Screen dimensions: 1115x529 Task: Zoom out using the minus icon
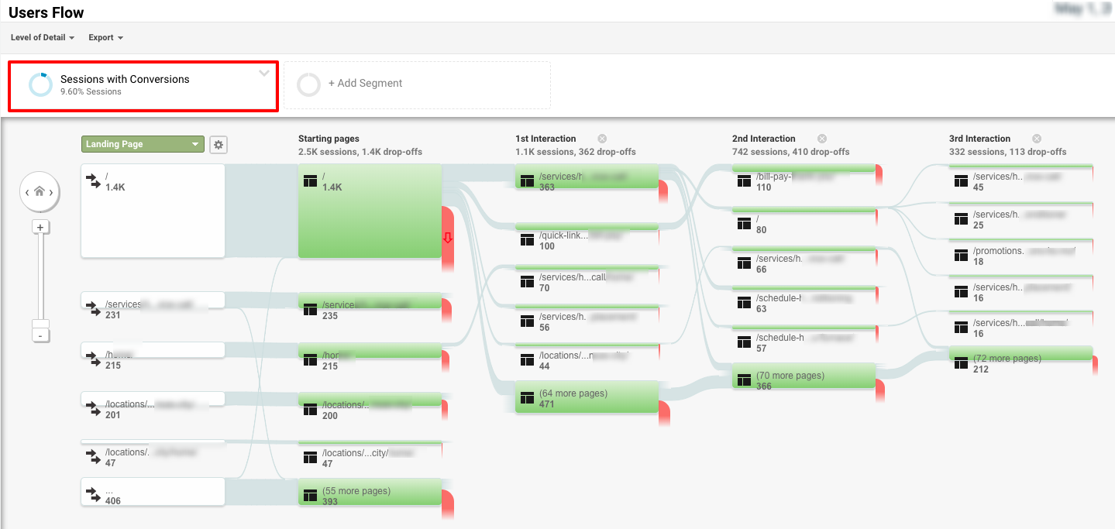coord(40,334)
